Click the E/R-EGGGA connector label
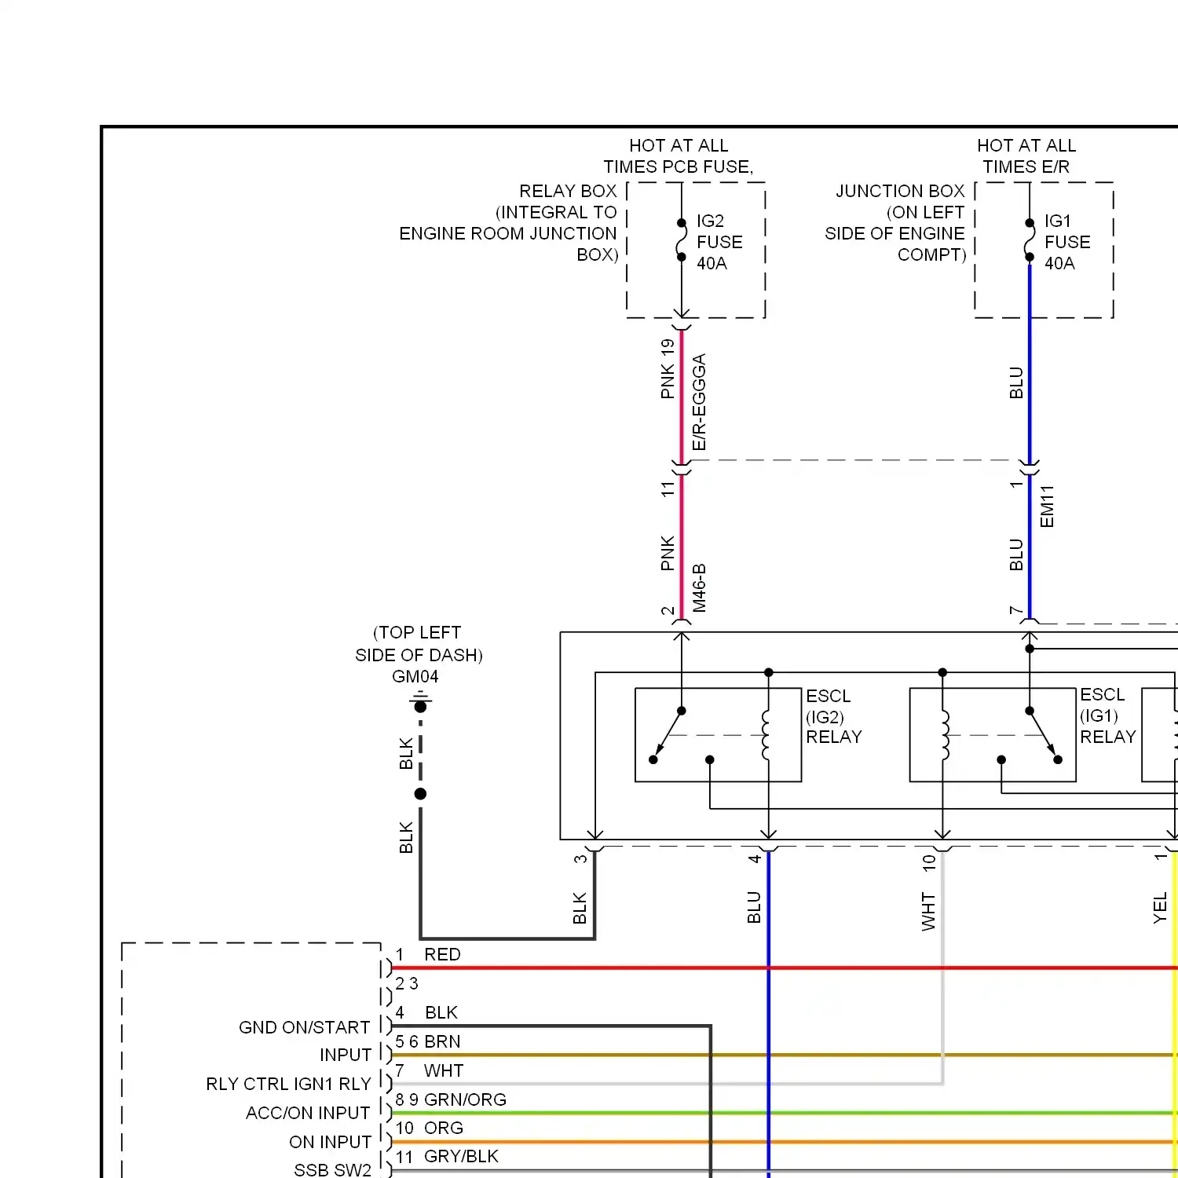This screenshot has height=1178, width=1178. coord(699,402)
